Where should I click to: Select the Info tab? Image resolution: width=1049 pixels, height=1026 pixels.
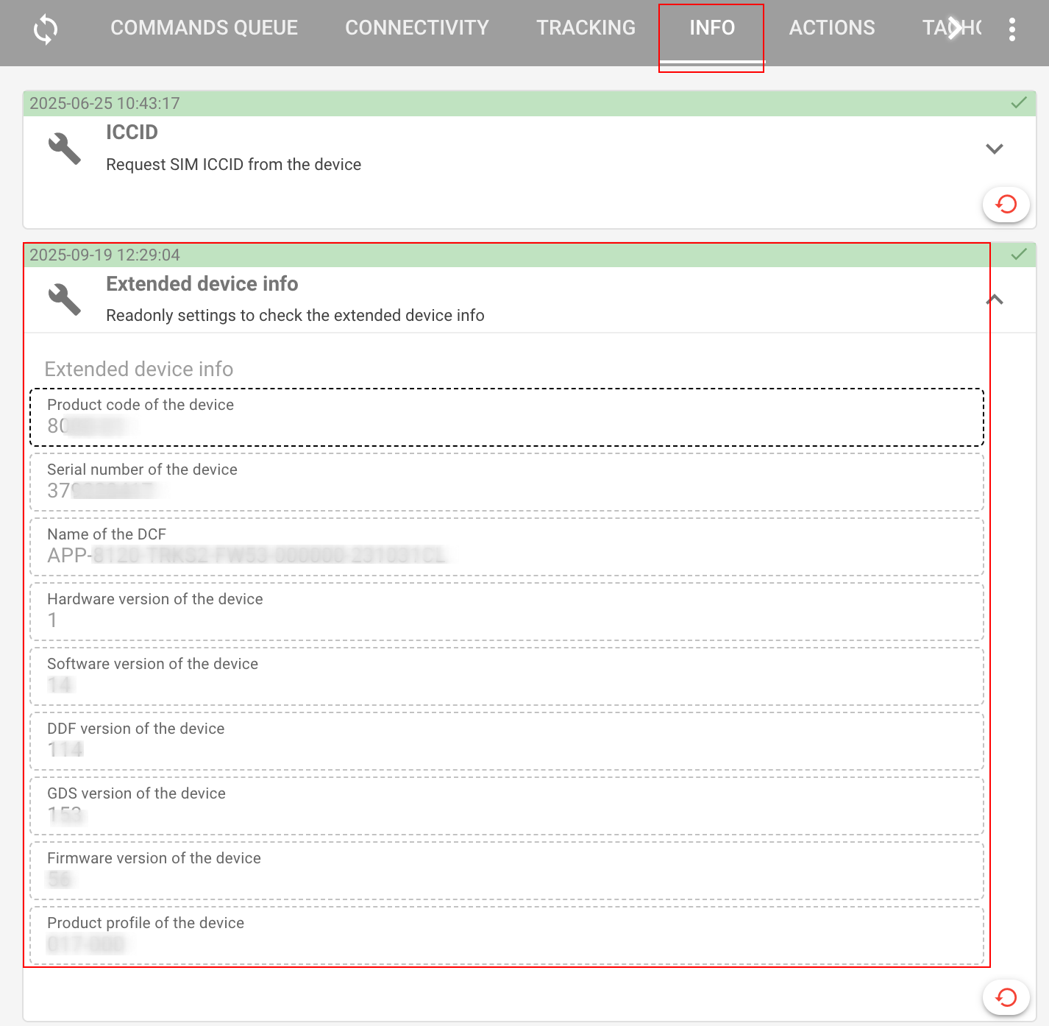click(x=711, y=28)
